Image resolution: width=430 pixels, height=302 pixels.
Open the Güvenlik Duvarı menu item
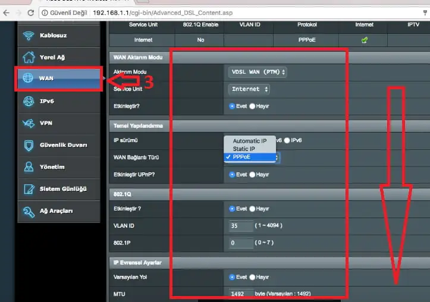click(59, 145)
